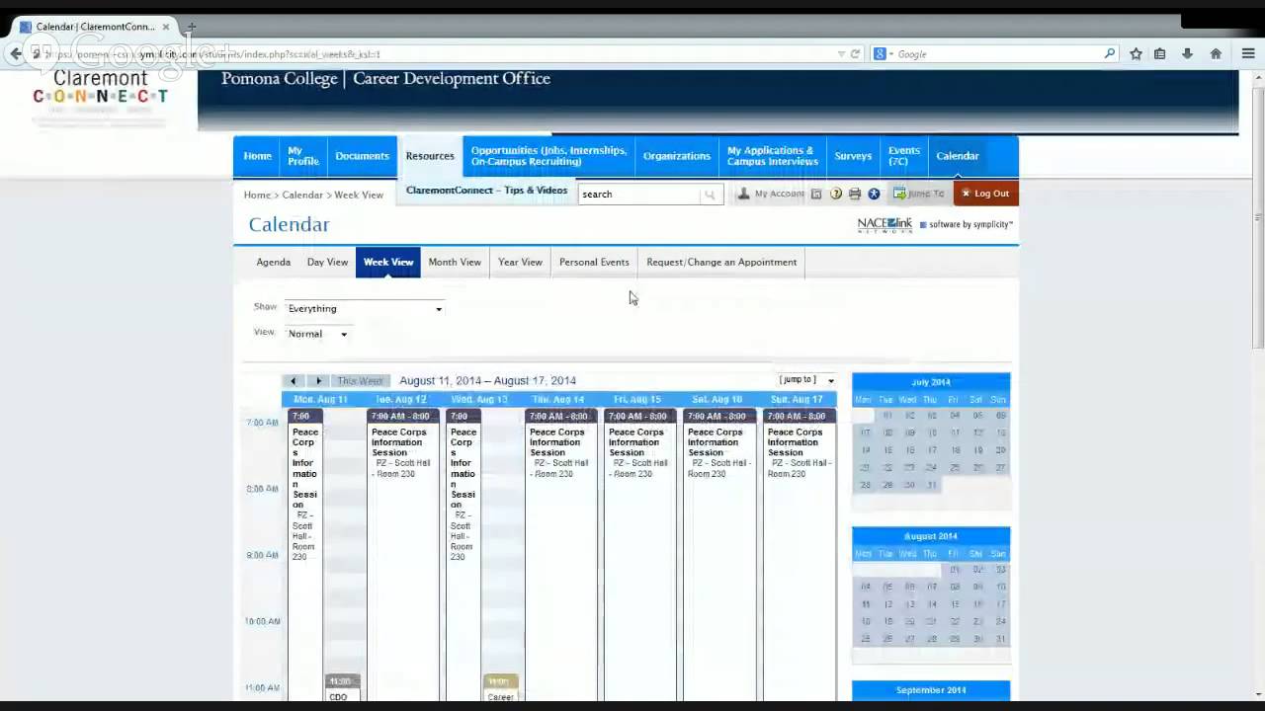
Task: Select the Week View tab
Action: (388, 263)
